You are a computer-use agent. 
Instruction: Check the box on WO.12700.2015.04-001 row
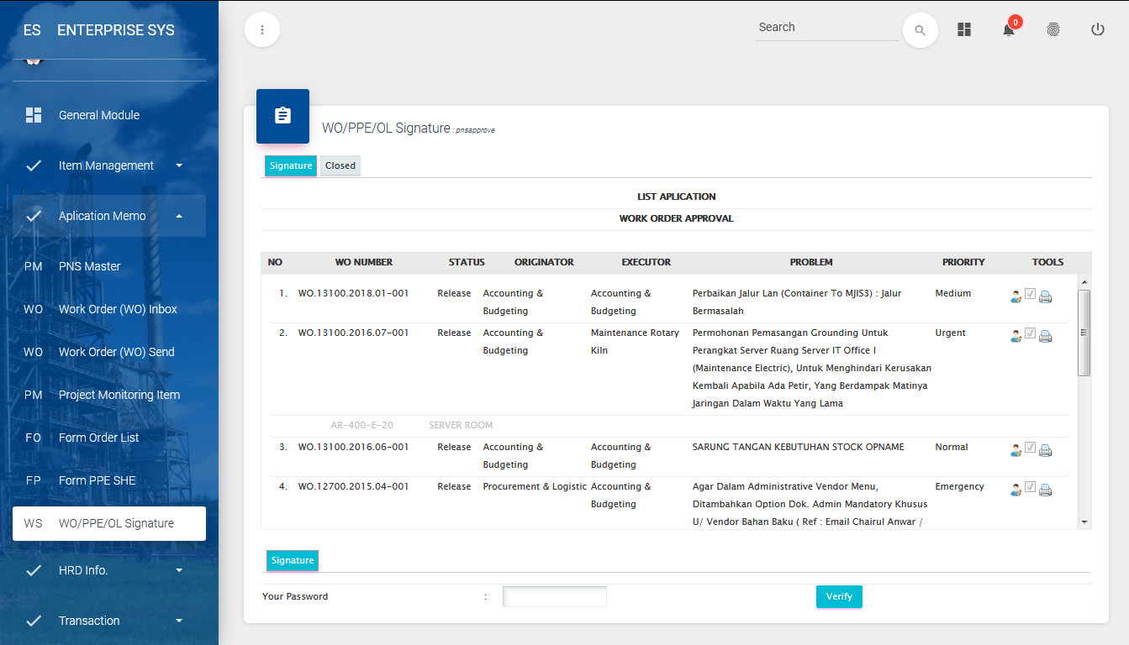coord(1030,488)
